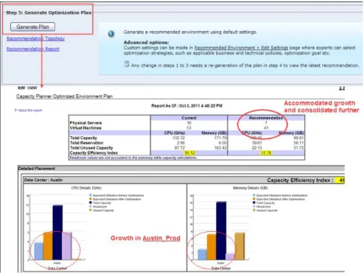
Task: Click the blue information icon
Action: click(111, 34)
